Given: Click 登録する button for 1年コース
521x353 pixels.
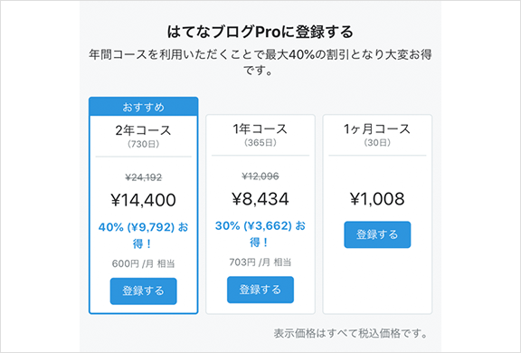Looking at the screenshot, I should click(260, 290).
